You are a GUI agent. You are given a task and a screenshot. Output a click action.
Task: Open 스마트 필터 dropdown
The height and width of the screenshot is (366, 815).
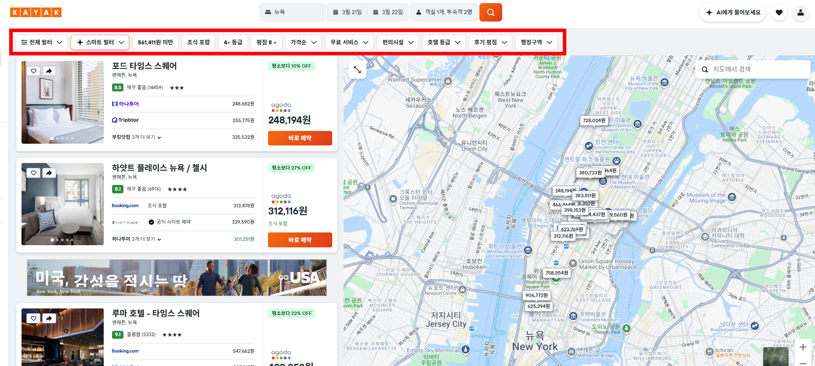pos(100,42)
